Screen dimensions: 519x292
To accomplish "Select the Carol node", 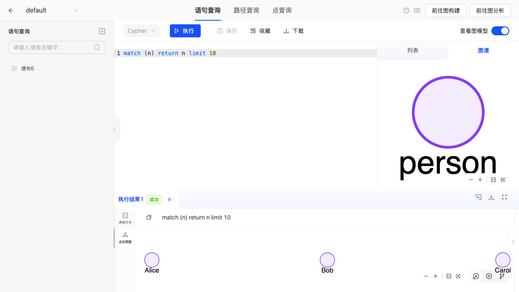I will (503, 260).
